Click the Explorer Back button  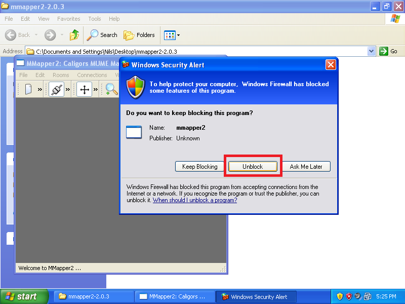click(x=18, y=35)
